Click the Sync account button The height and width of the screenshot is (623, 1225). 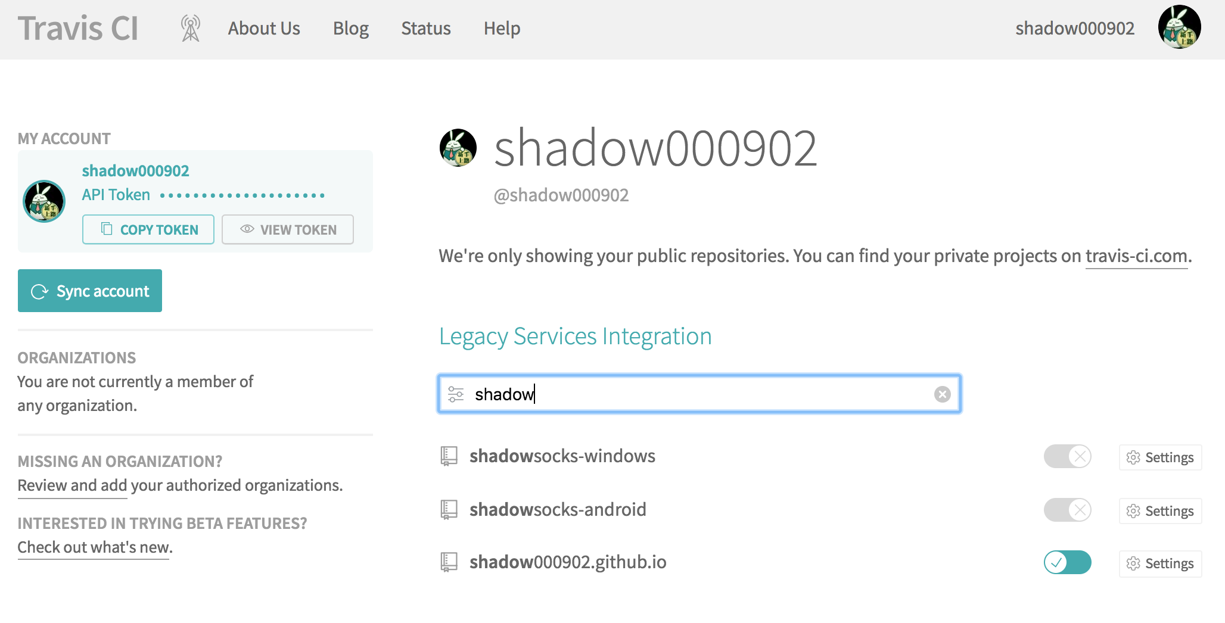[x=90, y=291]
